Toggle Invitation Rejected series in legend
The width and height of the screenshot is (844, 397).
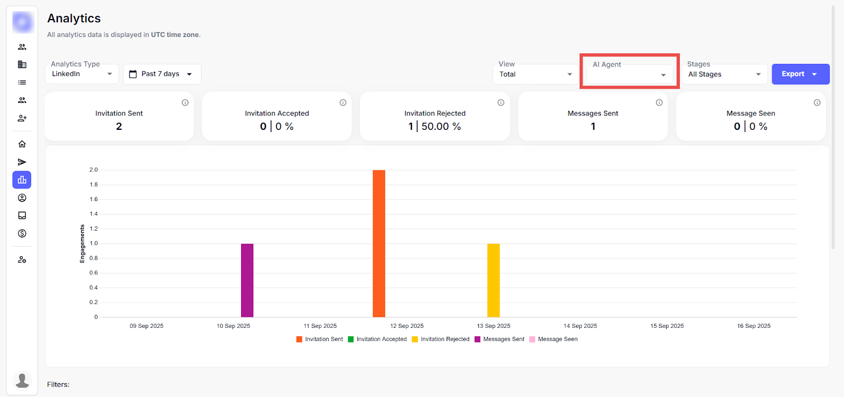(x=440, y=339)
